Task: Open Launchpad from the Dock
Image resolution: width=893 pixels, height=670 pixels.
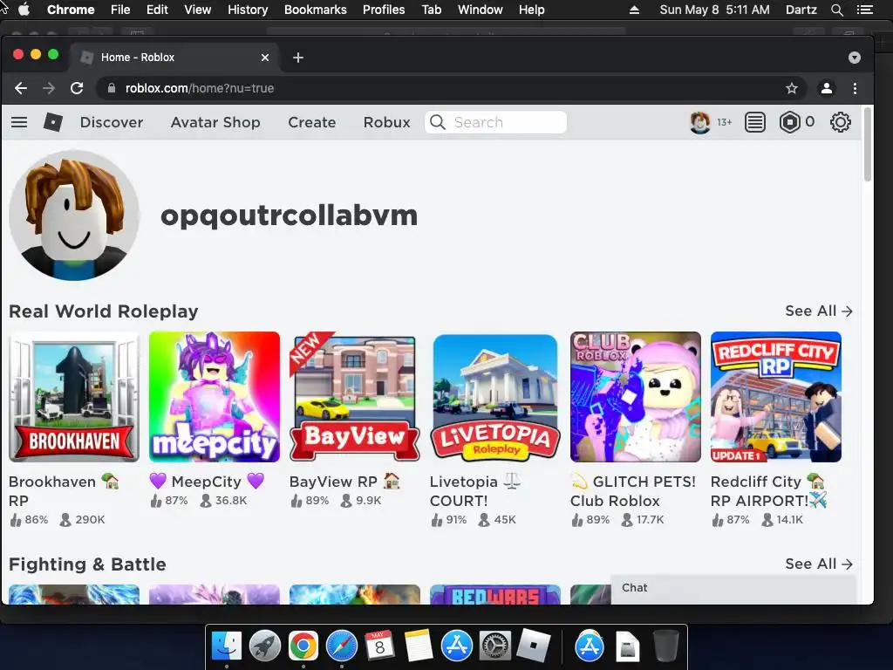Action: (x=265, y=646)
